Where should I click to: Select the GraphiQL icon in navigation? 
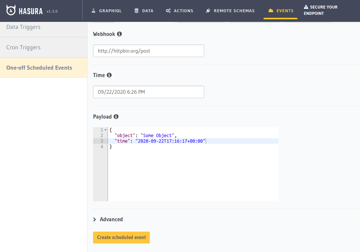pos(93,10)
